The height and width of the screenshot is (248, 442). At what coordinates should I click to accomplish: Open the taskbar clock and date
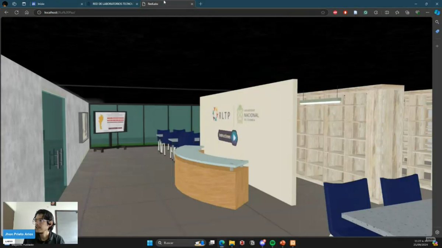tap(421, 243)
